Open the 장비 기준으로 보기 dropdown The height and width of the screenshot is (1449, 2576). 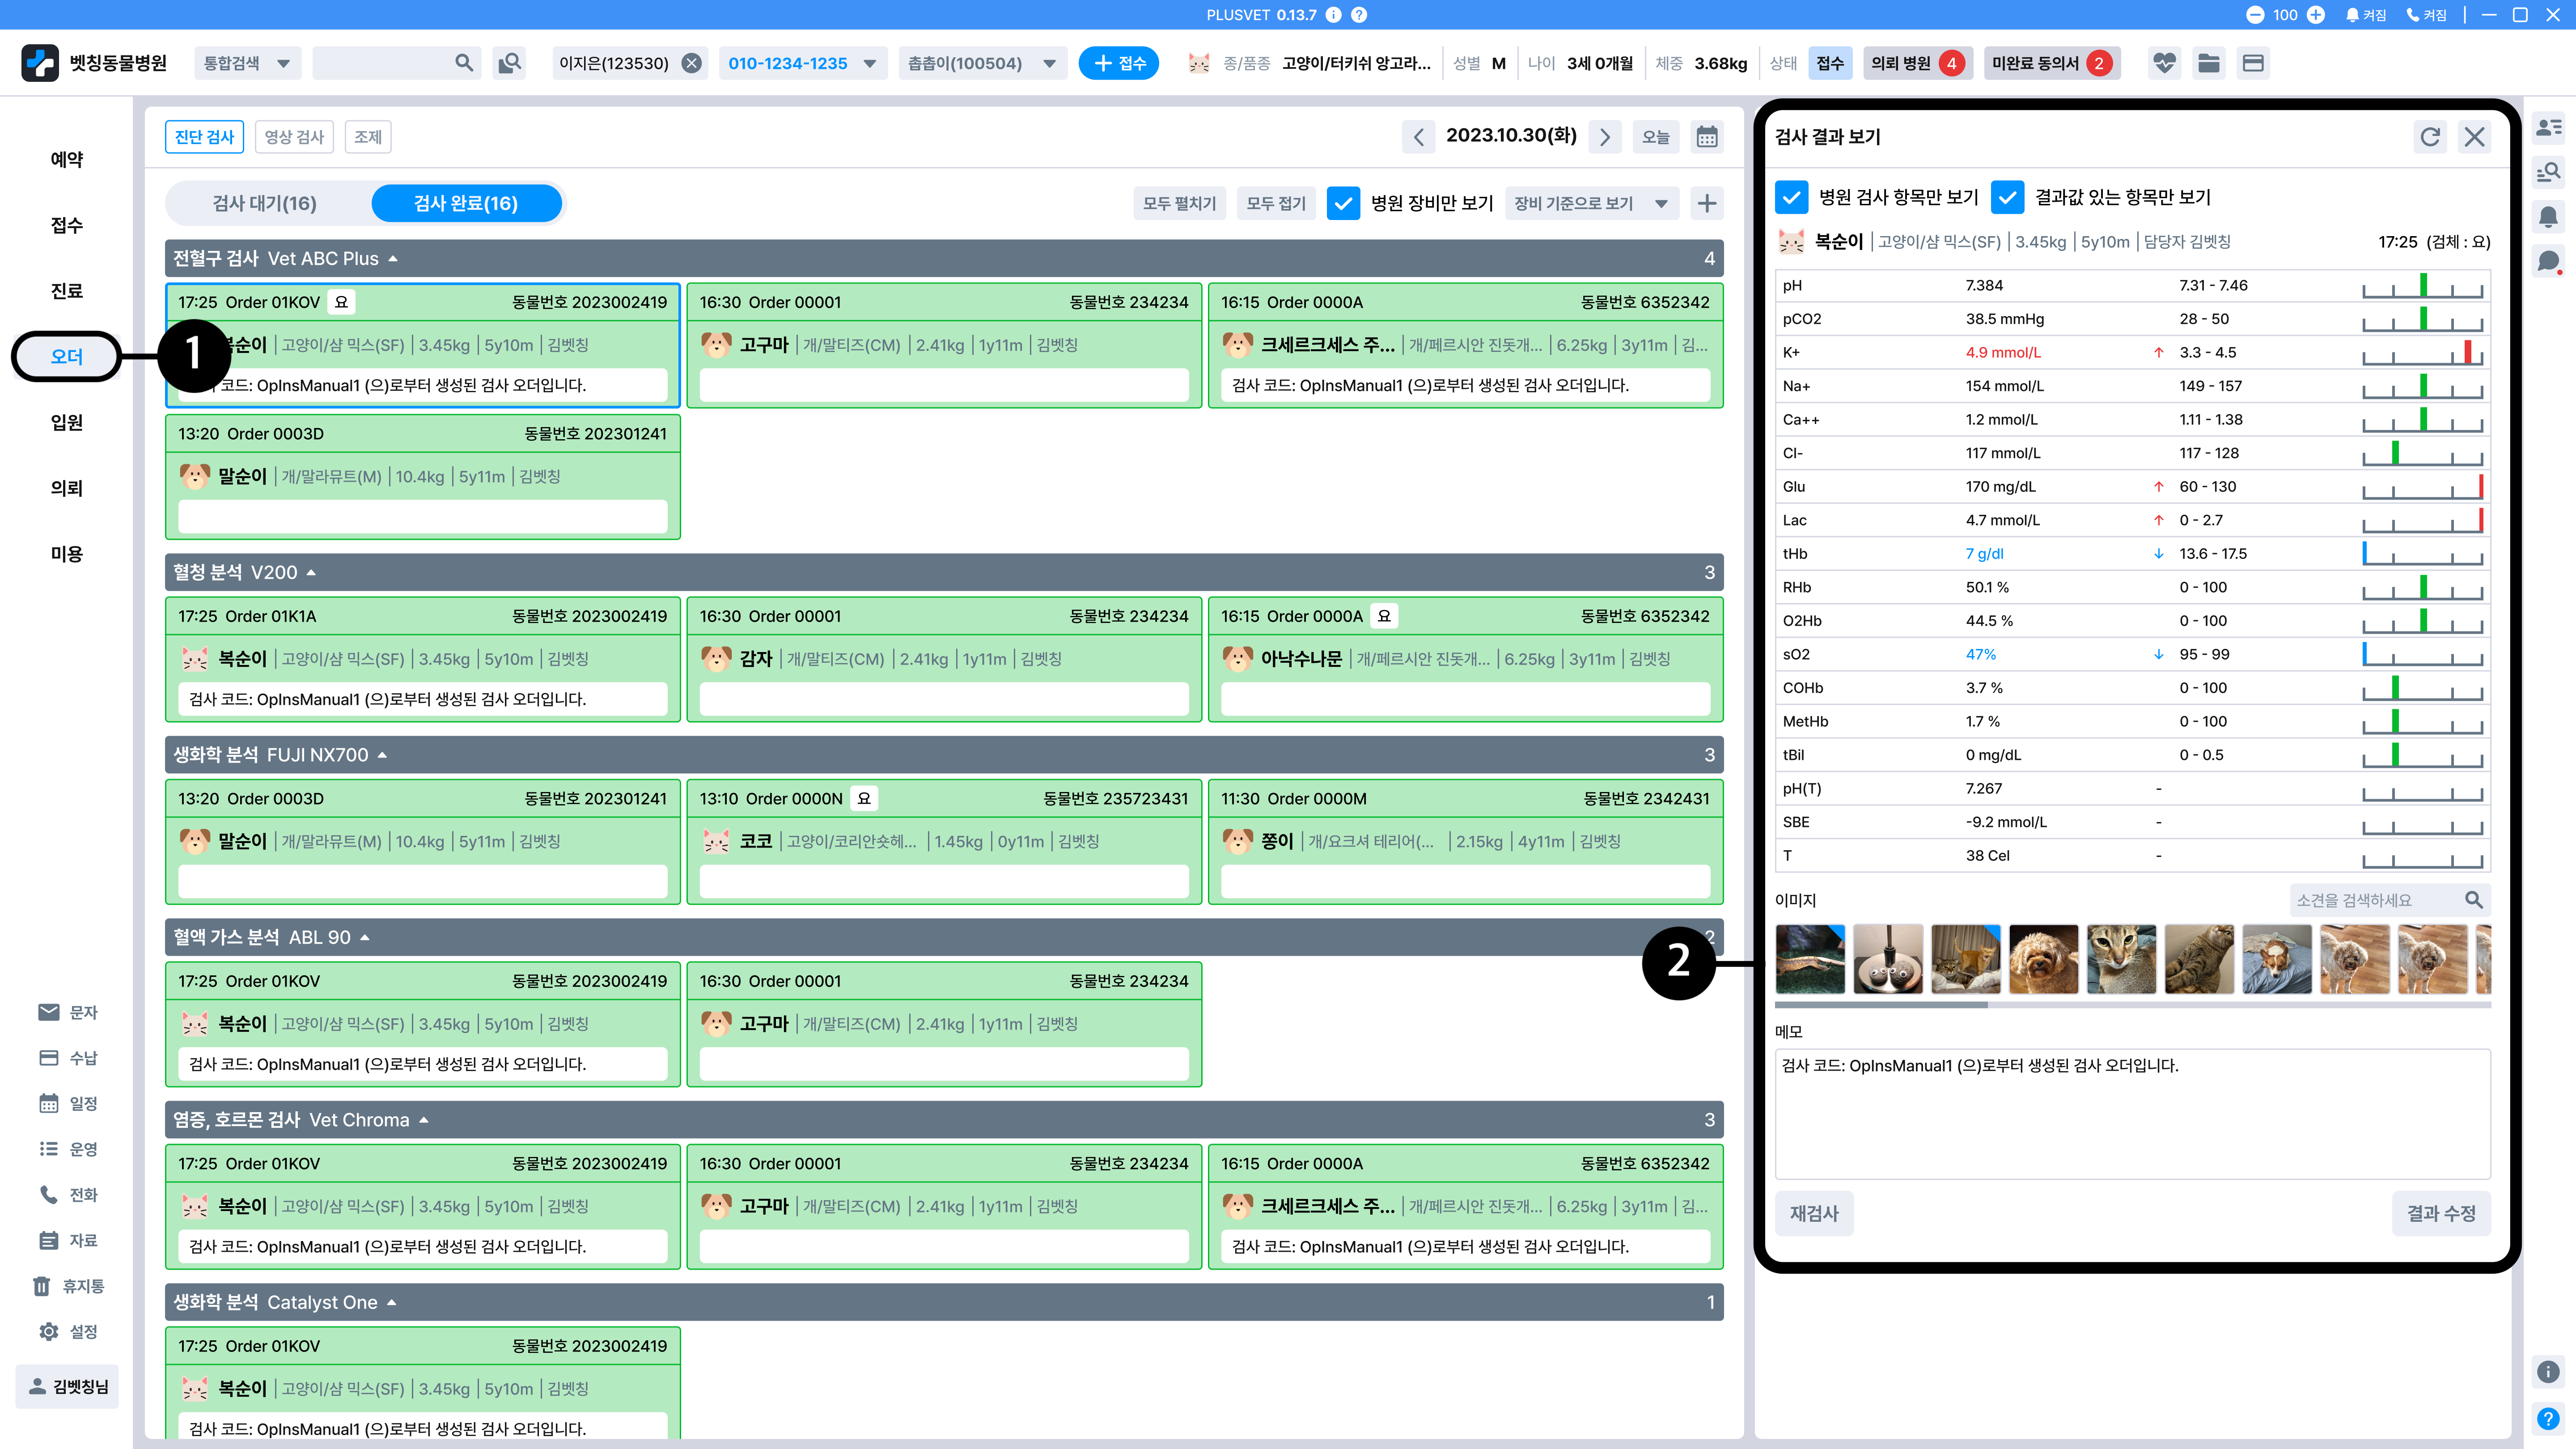point(1591,203)
